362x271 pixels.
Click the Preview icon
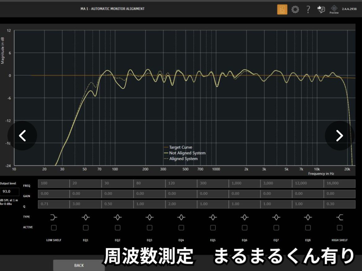pos(334,10)
